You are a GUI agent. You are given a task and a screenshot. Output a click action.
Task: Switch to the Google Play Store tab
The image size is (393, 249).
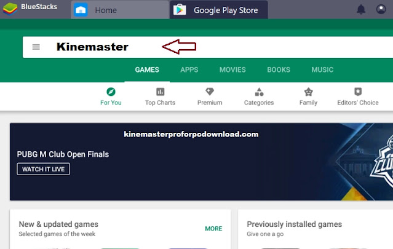click(x=218, y=10)
